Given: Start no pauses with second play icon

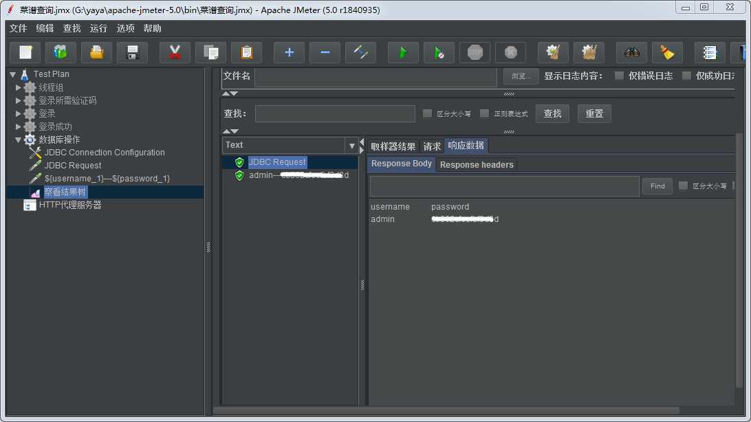Looking at the screenshot, I should (x=439, y=52).
